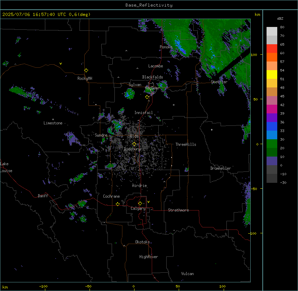
Task: Click the Olds town label
Action: (134, 136)
